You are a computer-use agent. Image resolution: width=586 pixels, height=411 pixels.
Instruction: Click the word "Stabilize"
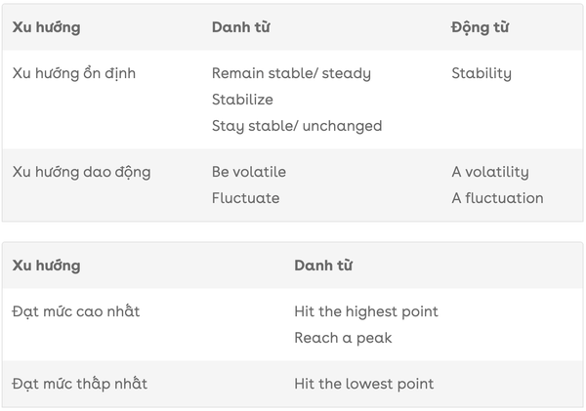pos(242,100)
